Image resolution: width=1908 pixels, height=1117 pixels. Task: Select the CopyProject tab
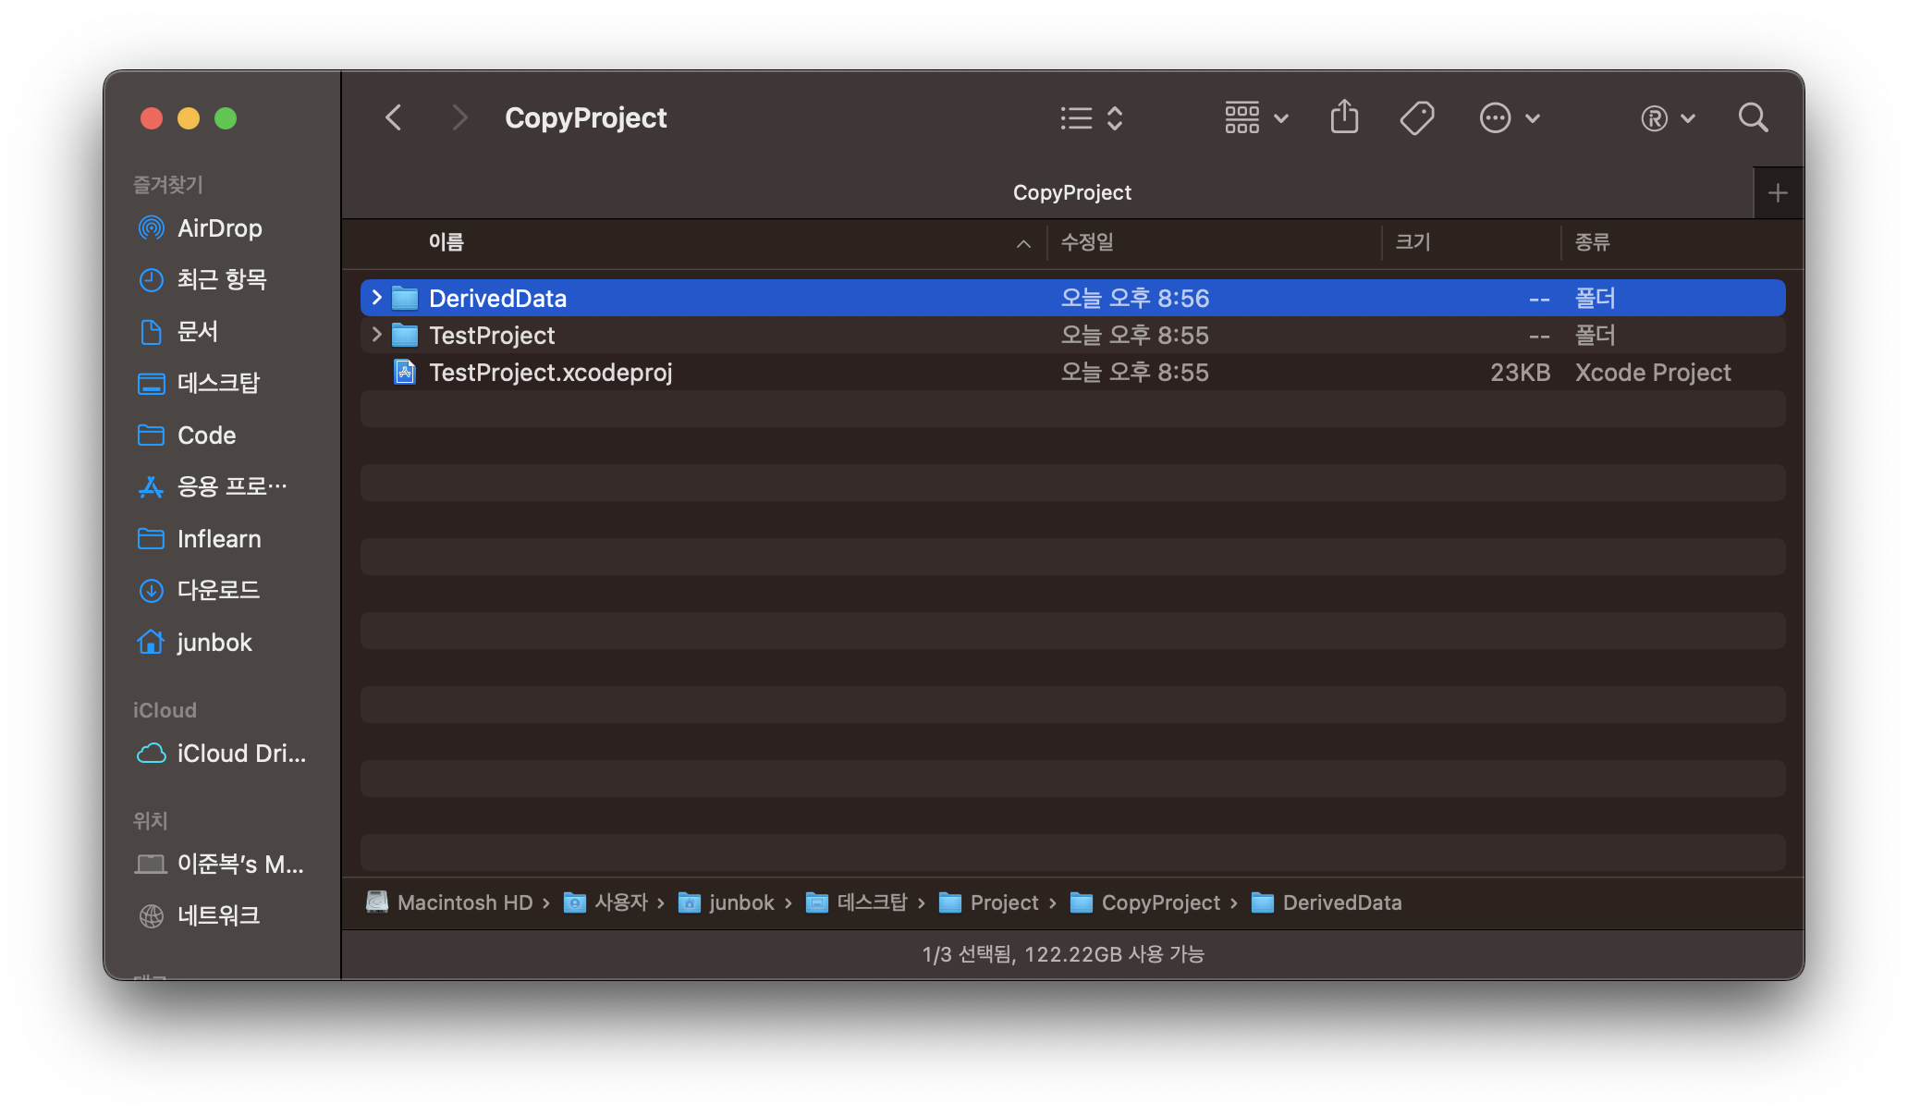(1071, 193)
